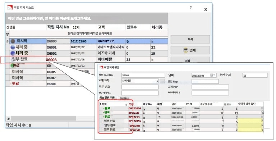Click part name DP17213
The height and width of the screenshot is (141, 276).
[x=134, y=117]
